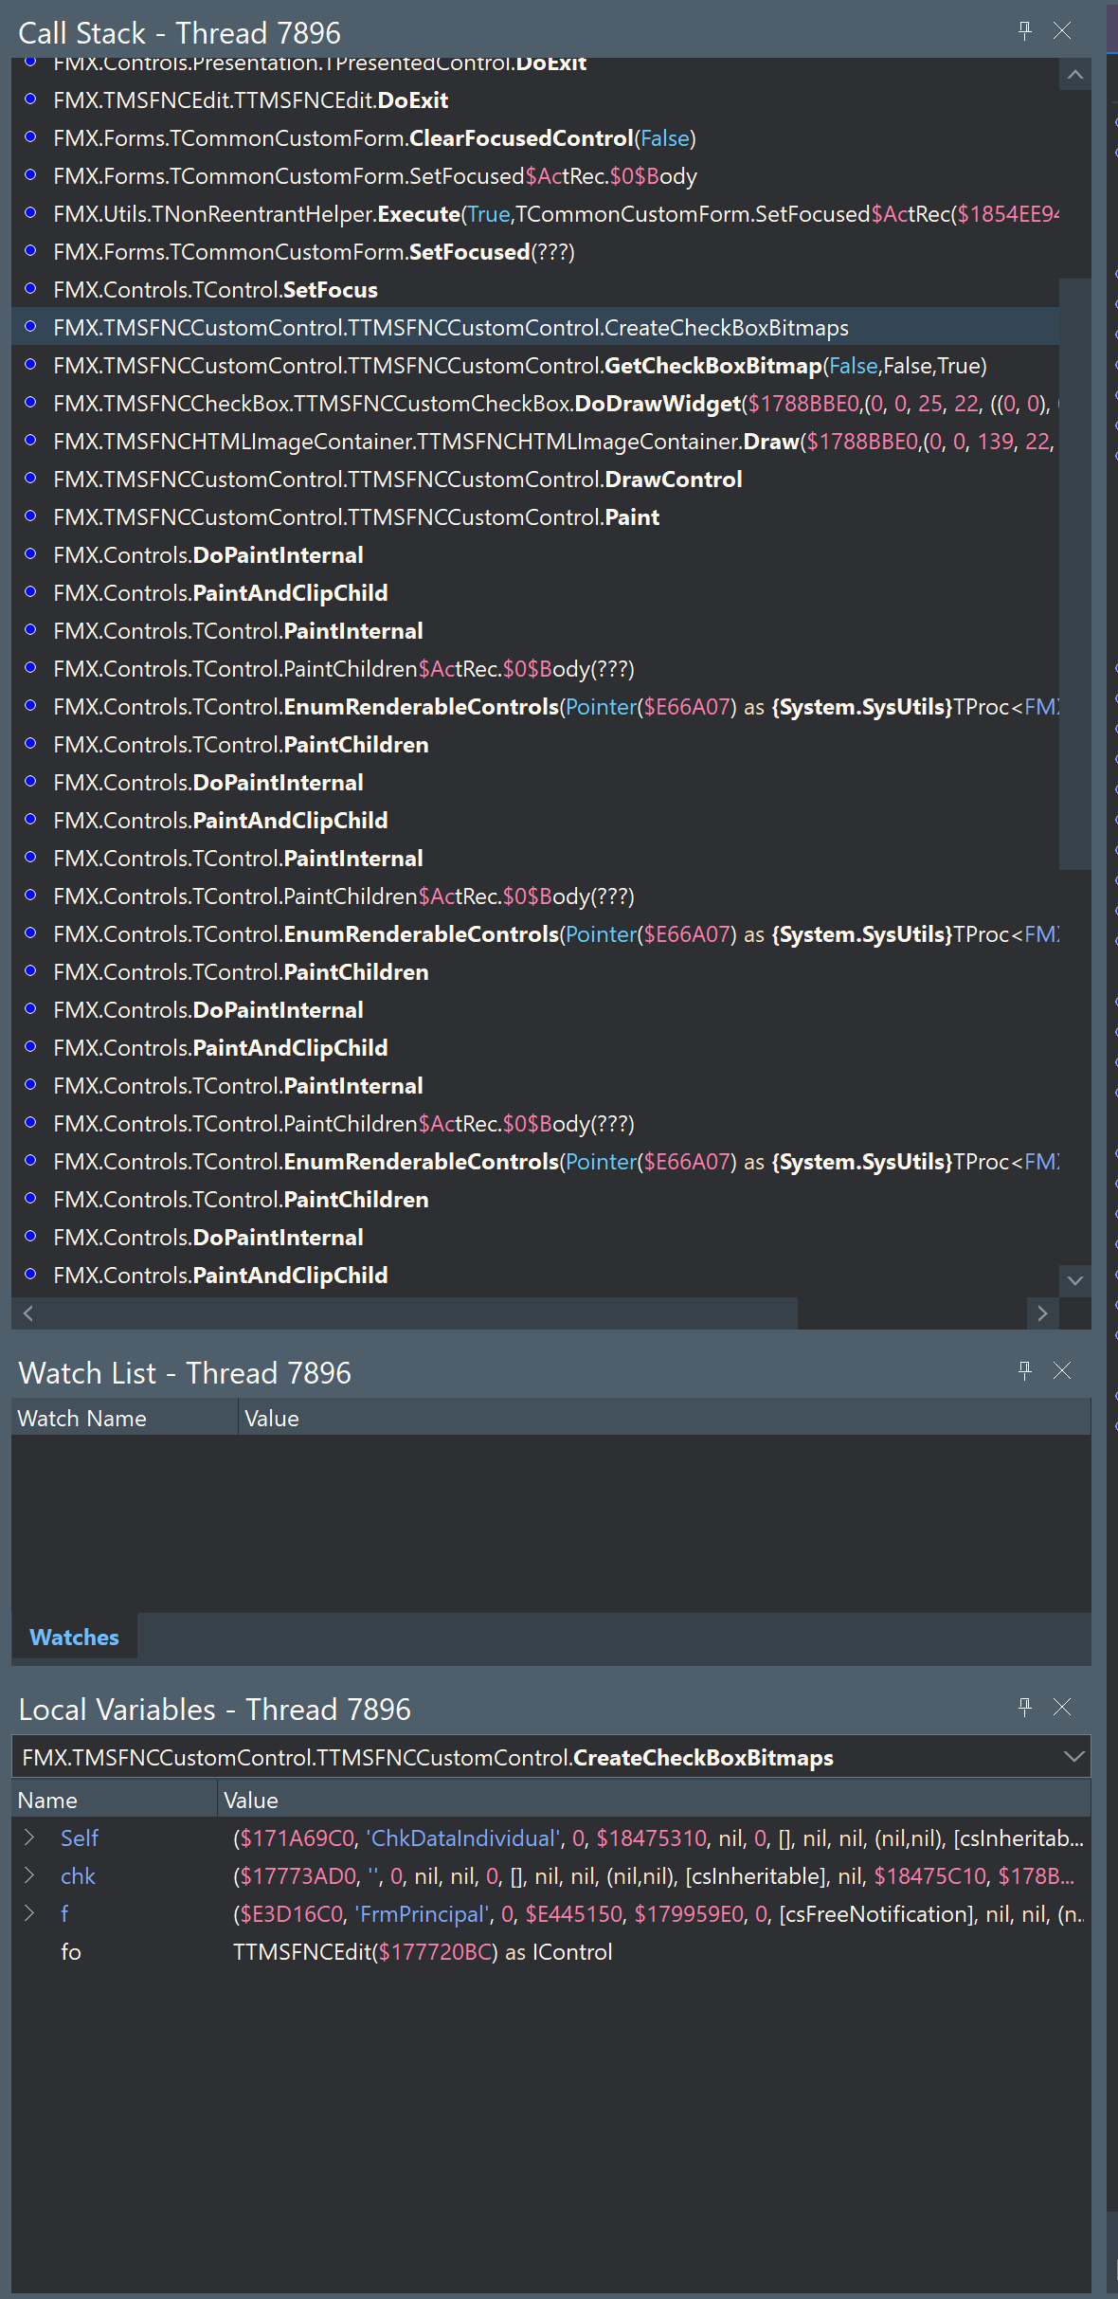The image size is (1118, 2299).
Task: Expand the f variable node
Action: (x=29, y=1913)
